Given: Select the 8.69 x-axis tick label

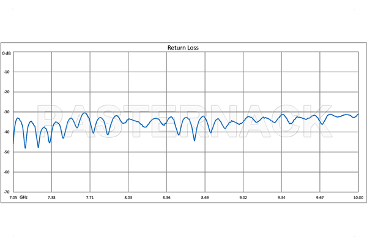Looking at the screenshot, I should pos(205,198).
